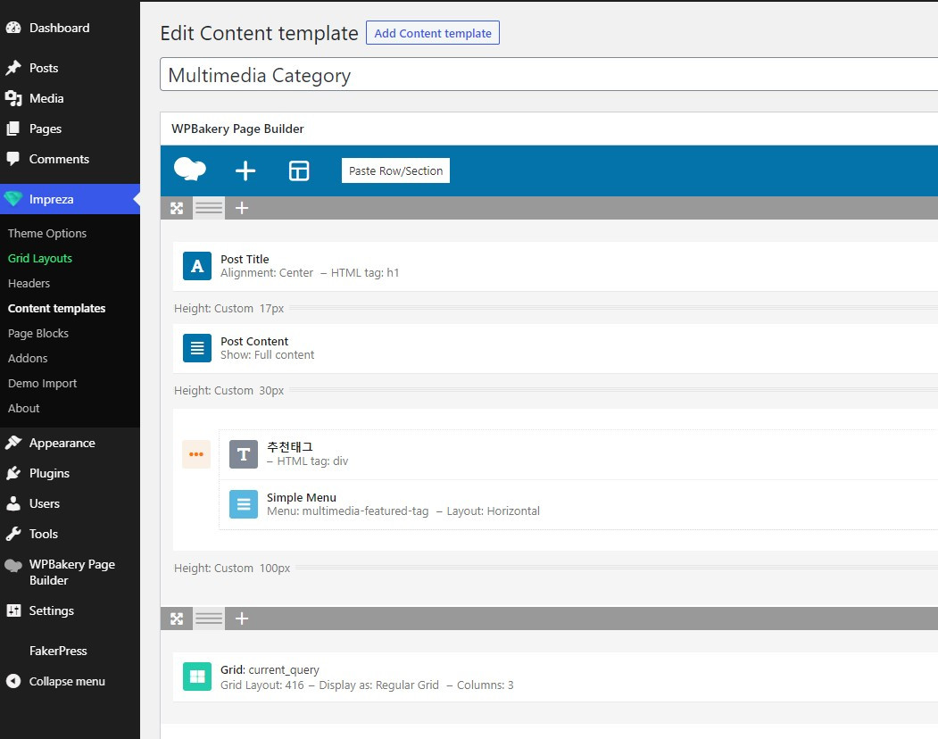Click the Posts pushpin icon
This screenshot has height=739, width=938.
tap(13, 68)
